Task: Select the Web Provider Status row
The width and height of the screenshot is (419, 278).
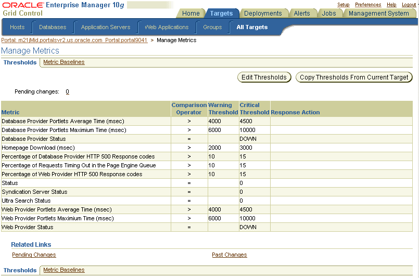Action: pyautogui.click(x=207, y=227)
